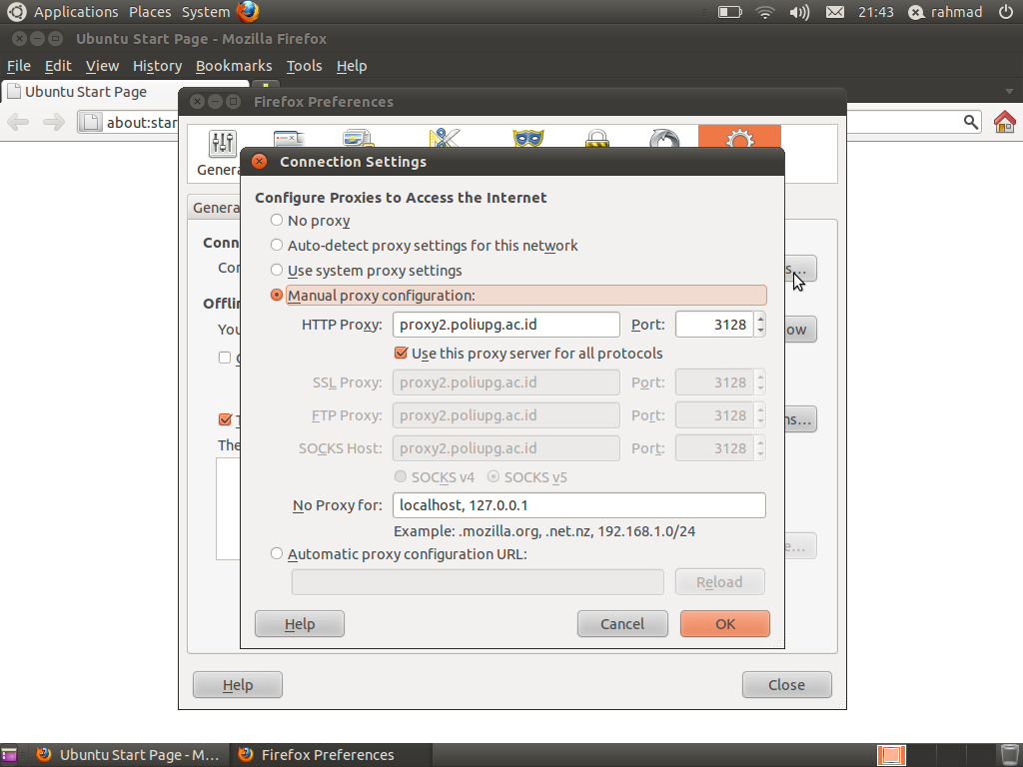
Task: Click the Firefox home icon
Action: [1005, 122]
